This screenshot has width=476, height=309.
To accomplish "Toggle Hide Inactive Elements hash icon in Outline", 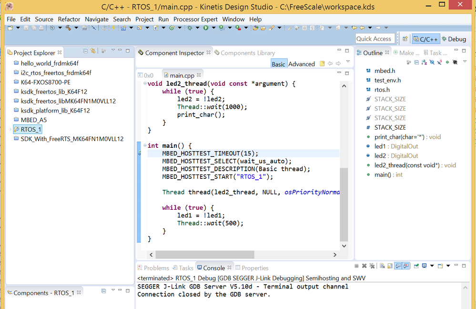I will pyautogui.click(x=455, y=62).
